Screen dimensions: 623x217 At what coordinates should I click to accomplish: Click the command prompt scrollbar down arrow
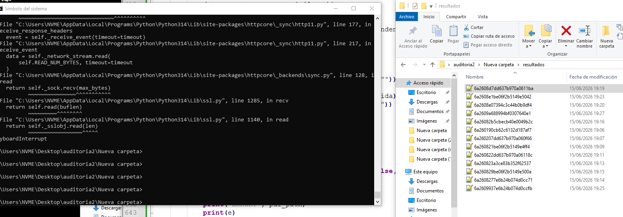point(377,202)
